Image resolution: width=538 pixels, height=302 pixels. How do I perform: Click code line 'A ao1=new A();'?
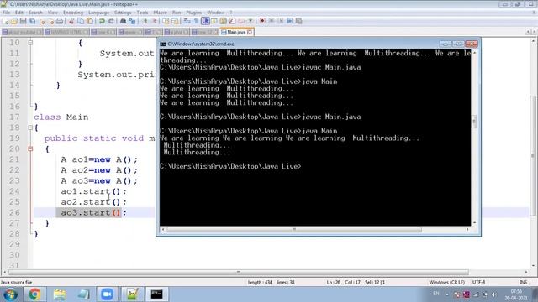pyautogui.click(x=99, y=159)
